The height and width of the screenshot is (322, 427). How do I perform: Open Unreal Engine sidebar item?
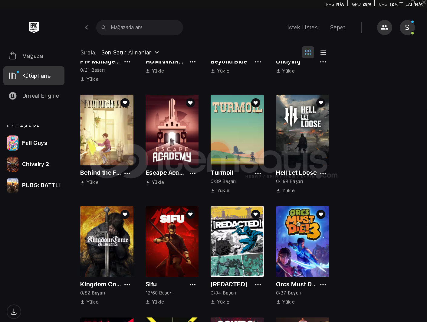click(x=34, y=96)
